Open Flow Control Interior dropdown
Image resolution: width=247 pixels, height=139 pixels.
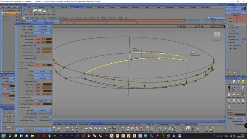pos(42,75)
